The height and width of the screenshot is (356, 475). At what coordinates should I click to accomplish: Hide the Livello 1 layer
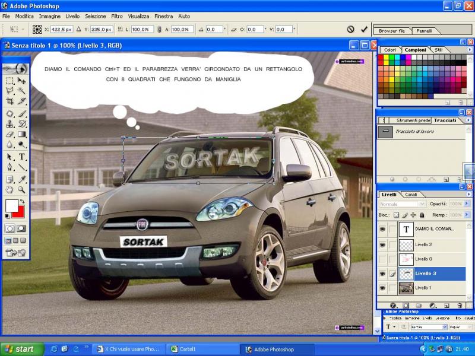(x=382, y=288)
